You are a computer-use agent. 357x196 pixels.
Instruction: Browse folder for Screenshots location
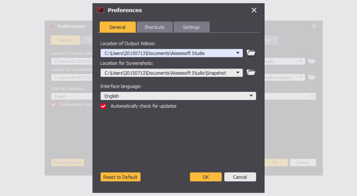pos(251,72)
